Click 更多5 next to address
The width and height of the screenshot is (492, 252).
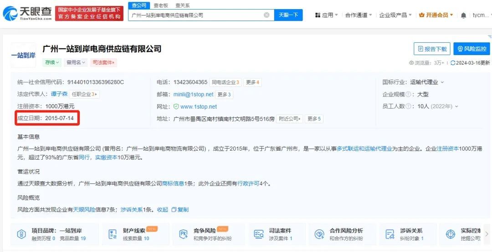click(x=314, y=119)
